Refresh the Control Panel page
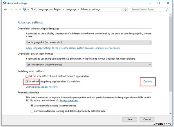Screen dimensions: 174x127 [x=125, y=10]
